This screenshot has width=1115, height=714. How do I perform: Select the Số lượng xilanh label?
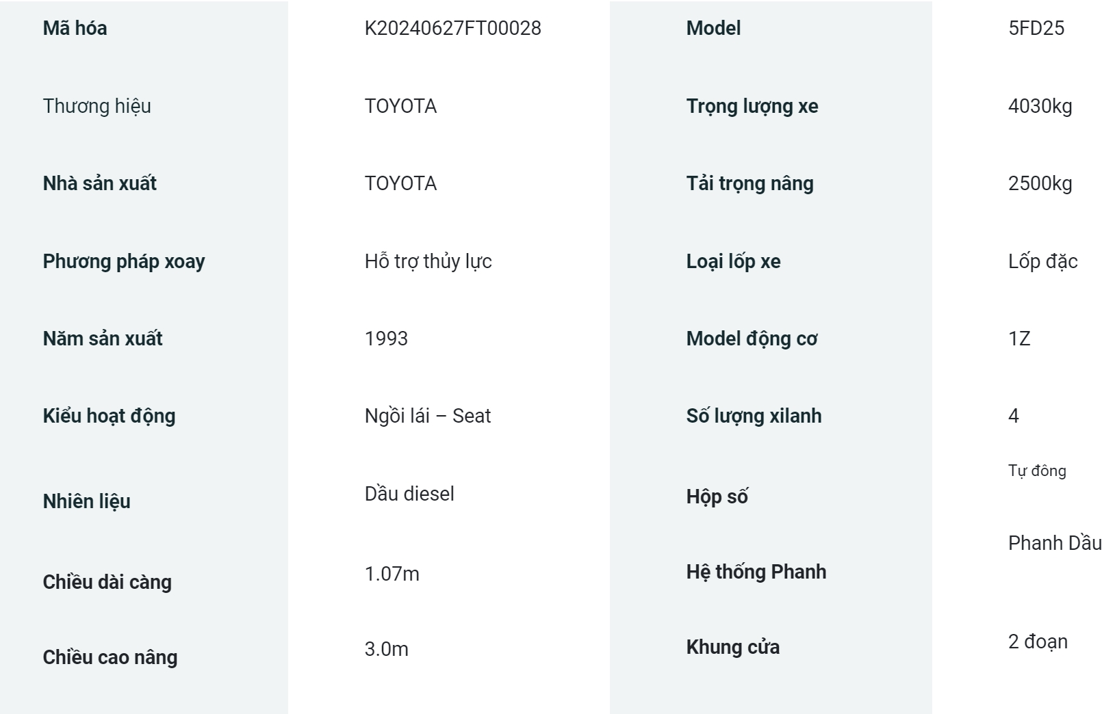pos(754,416)
